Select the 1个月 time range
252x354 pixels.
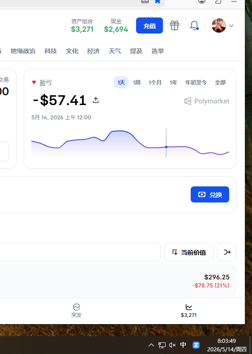click(x=155, y=82)
